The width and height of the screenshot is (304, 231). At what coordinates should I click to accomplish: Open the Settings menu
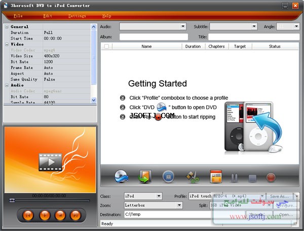pyautogui.click(x=77, y=16)
